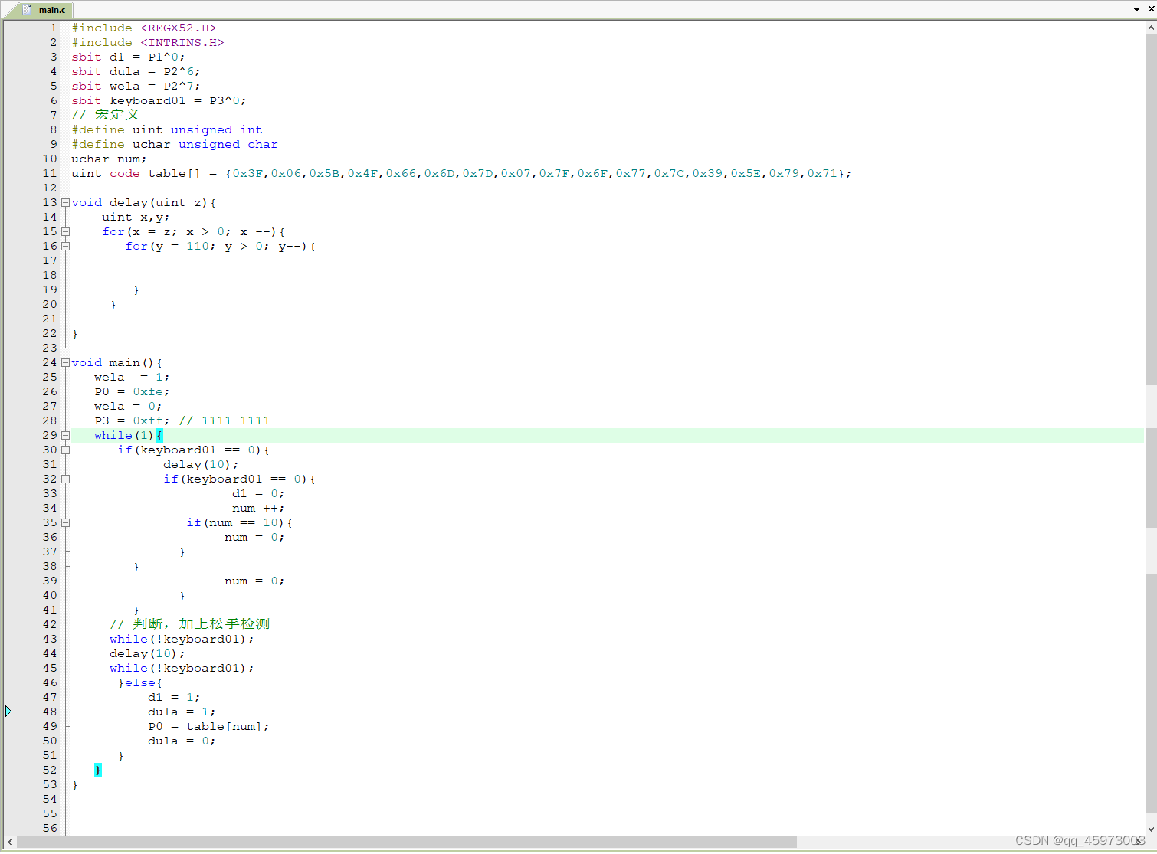Viewport: 1157px width, 854px height.
Task: Click the '// 1111 1111' comment
Action: (x=225, y=421)
